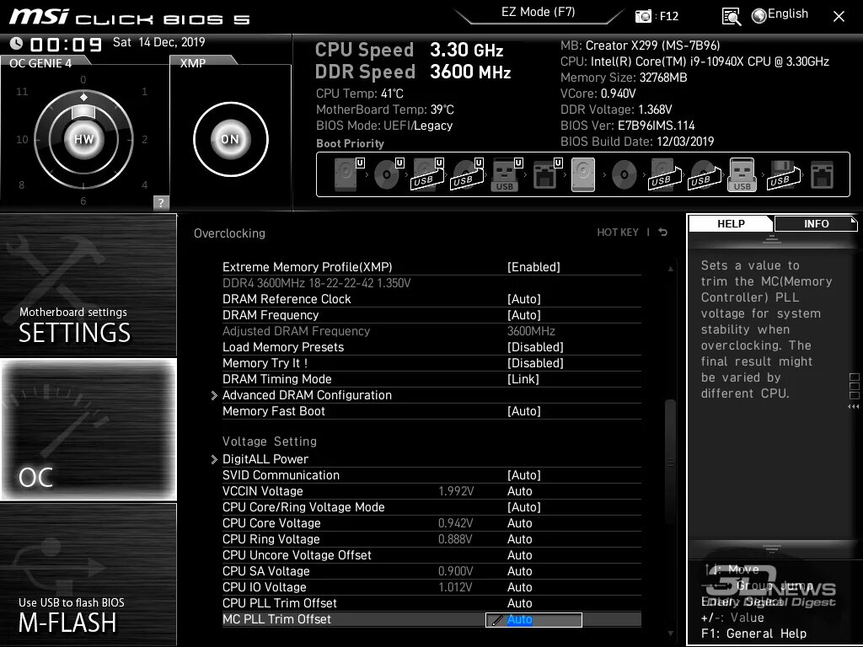Click the settings list vertical scrollbar thumb
863x647 pixels.
pyautogui.click(x=670, y=463)
